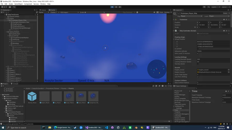232x130 pixels.
Task: Toggle the Static checkbox
Action: pos(222,13)
